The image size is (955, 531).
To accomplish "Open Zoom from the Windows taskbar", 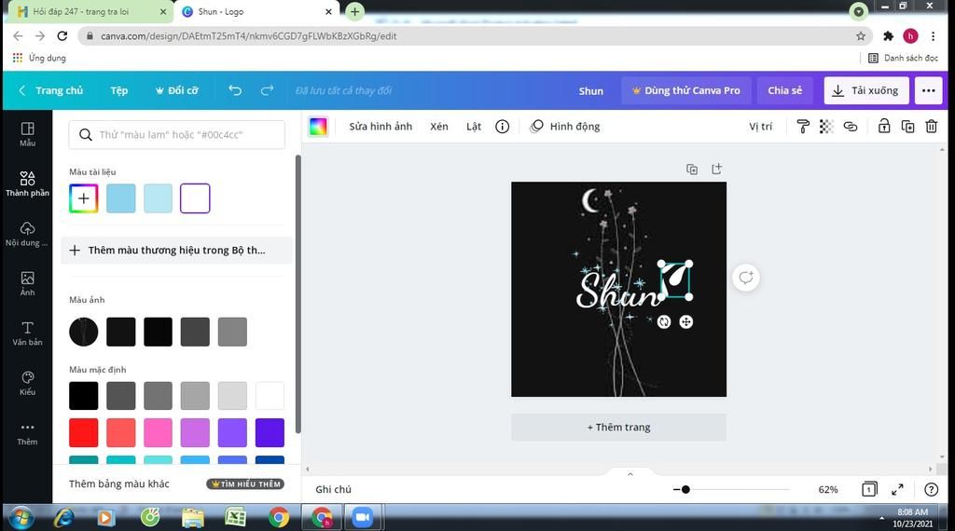I will pyautogui.click(x=363, y=517).
